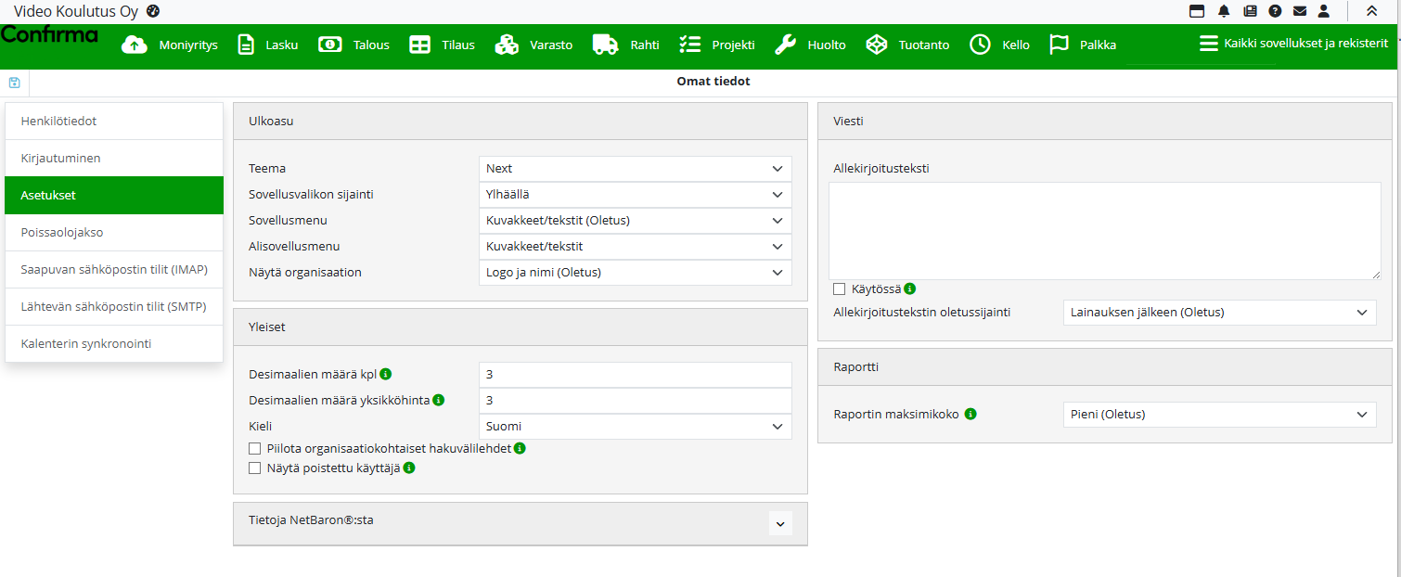Click the info icon next to Raportin maksimikoko
This screenshot has width=1401, height=577.
pos(970,415)
